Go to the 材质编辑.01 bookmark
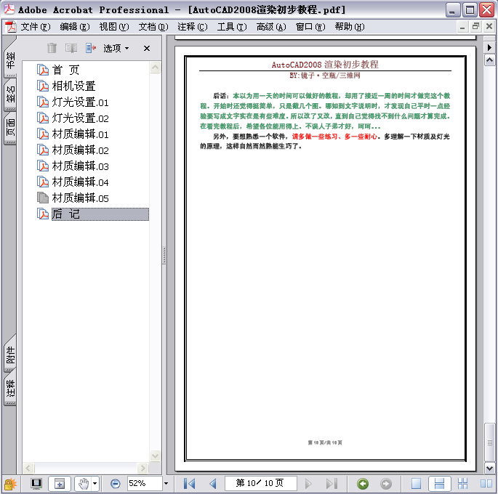The image size is (498, 494). pos(81,134)
